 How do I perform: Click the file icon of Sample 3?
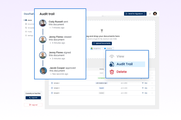pos(52,83)
